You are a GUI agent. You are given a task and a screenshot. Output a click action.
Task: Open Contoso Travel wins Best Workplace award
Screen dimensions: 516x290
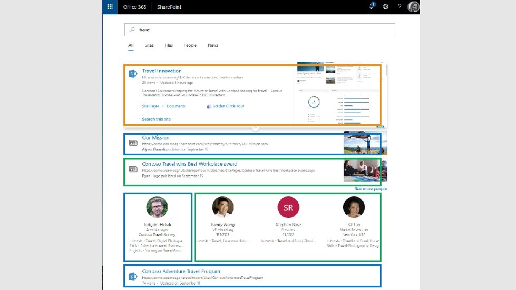190,164
